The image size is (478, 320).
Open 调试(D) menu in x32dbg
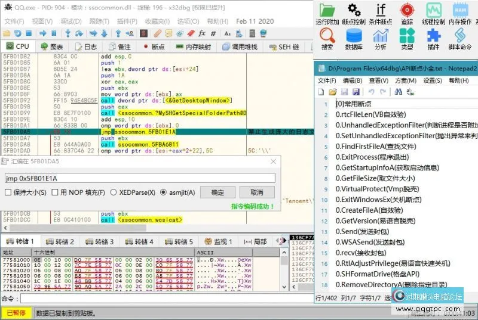pos(71,21)
